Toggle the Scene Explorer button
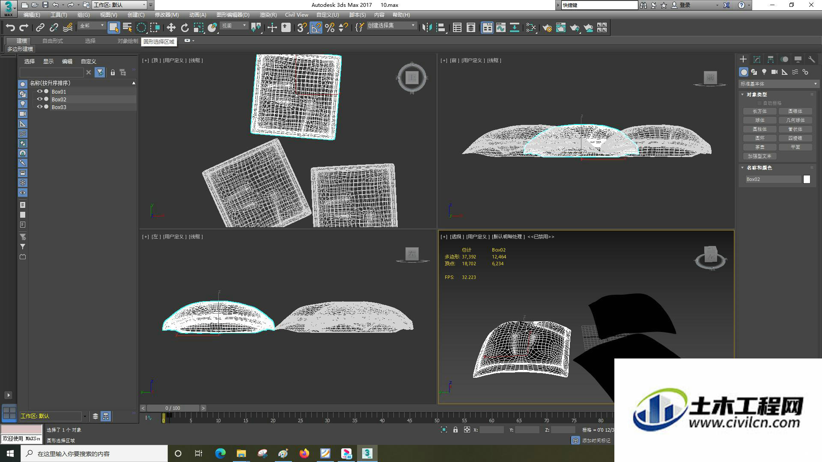Screen dimensions: 822x462 point(457,28)
